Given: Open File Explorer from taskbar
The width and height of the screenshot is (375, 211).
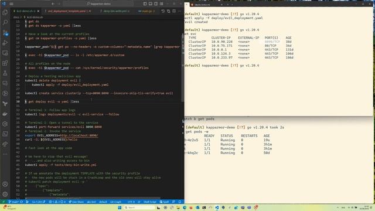Looking at the screenshot, I should [178, 207].
